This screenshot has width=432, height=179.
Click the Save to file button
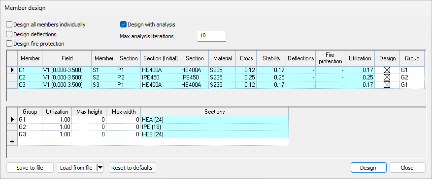coord(30,168)
